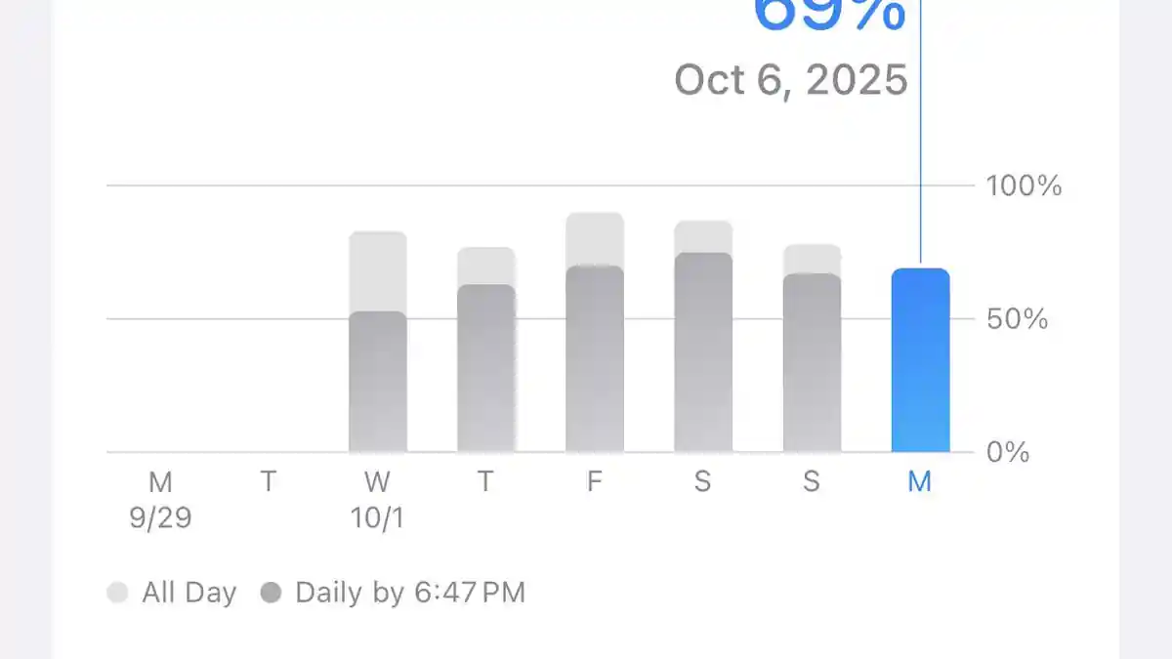Click the blue vertical selection line
The height and width of the screenshot is (659, 1172).
coord(921,146)
